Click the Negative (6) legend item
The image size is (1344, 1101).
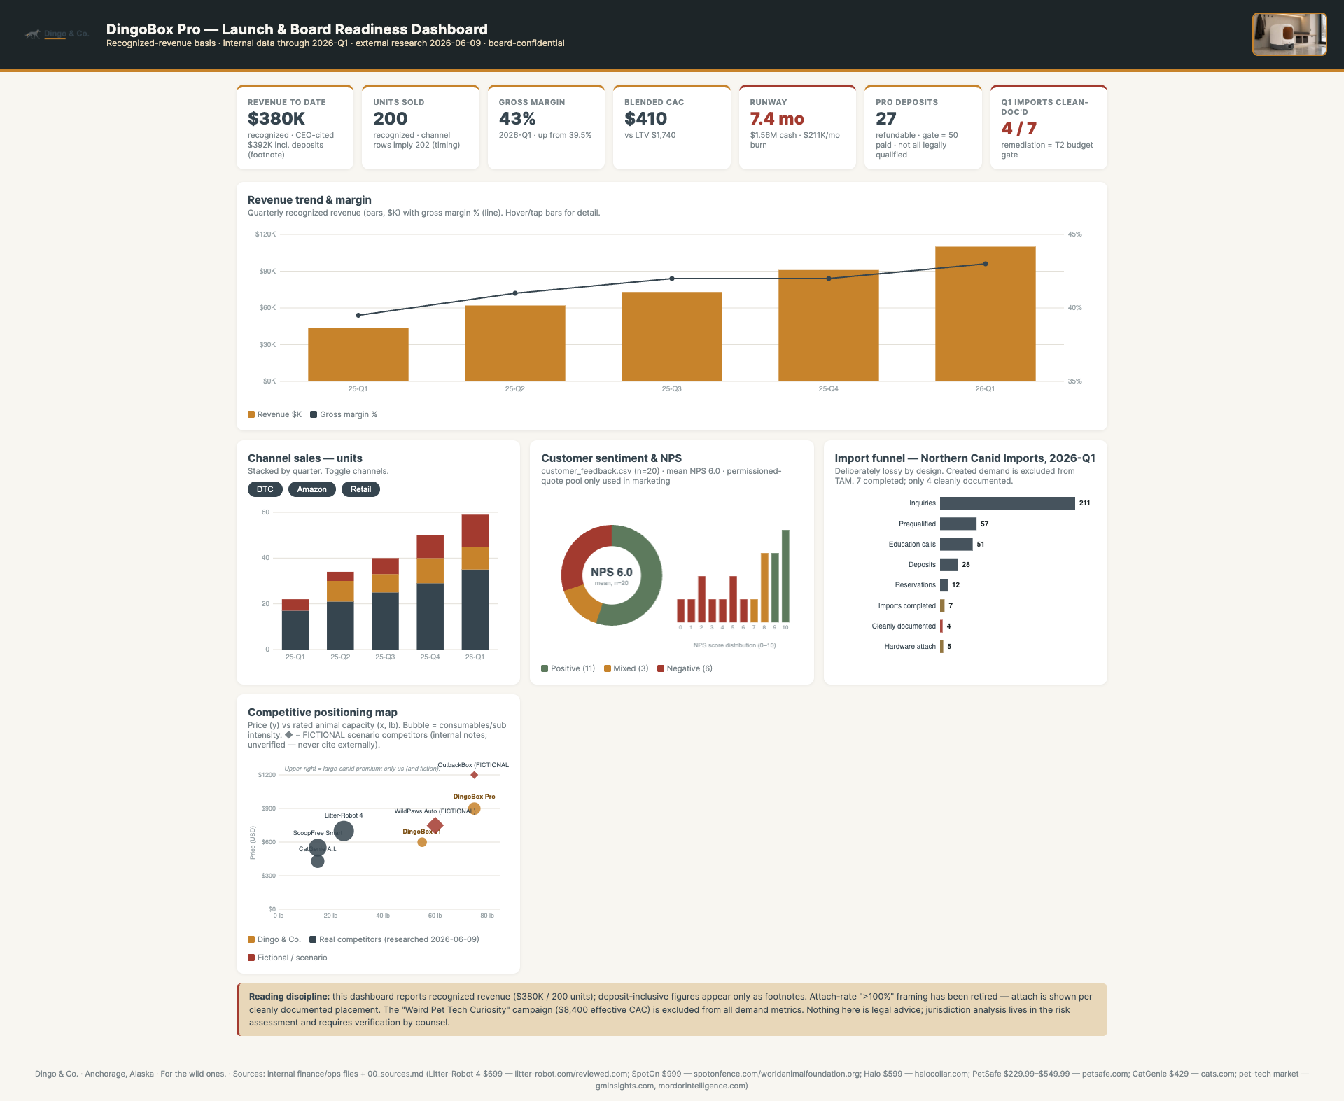[685, 668]
